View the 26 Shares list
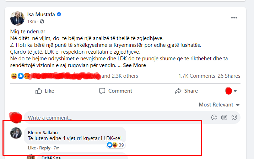Screen dimensions: 254x159 (x=229, y=76)
